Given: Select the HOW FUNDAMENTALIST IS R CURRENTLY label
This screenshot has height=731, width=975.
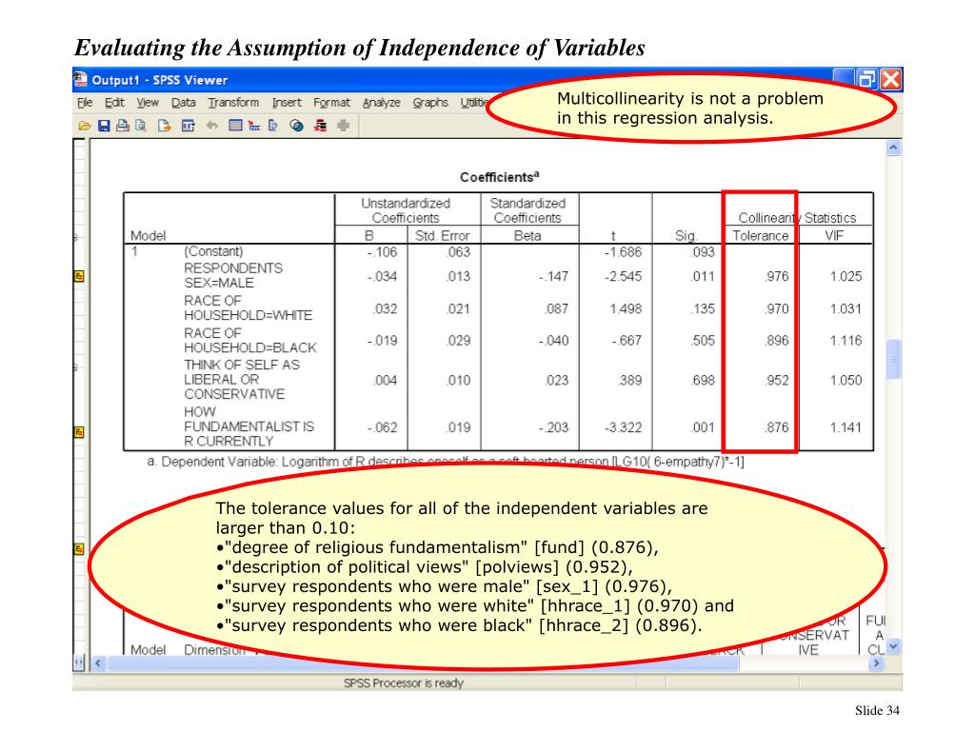Looking at the screenshot, I should [249, 426].
